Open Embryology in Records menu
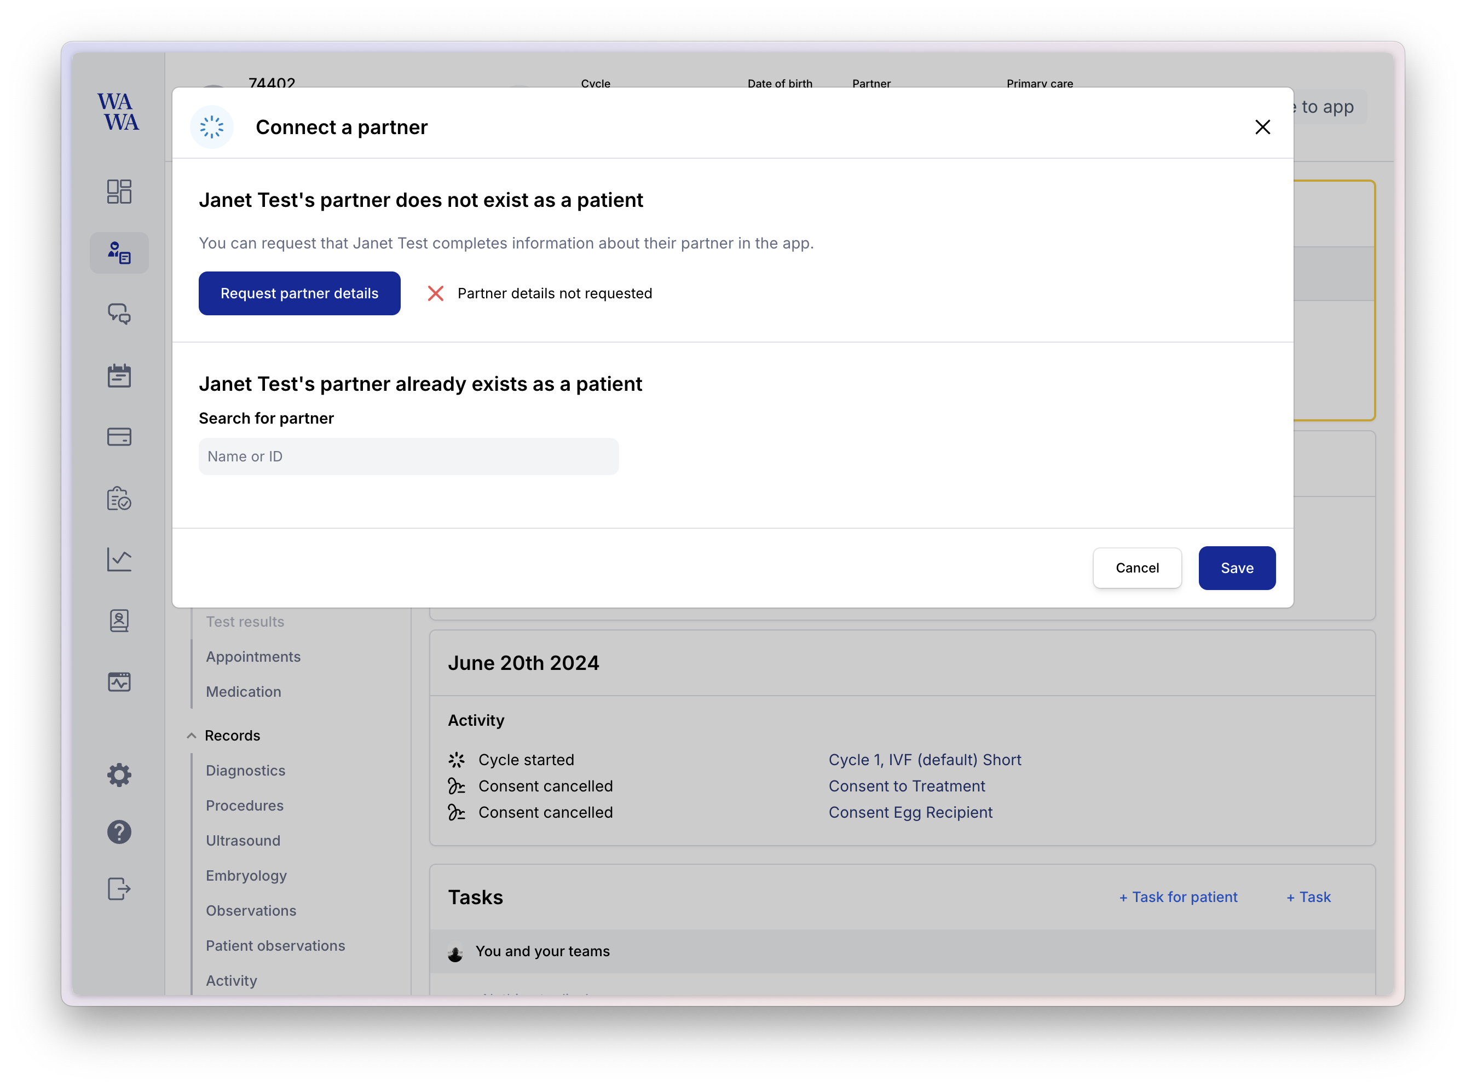Image resolution: width=1466 pixels, height=1087 pixels. 246,876
